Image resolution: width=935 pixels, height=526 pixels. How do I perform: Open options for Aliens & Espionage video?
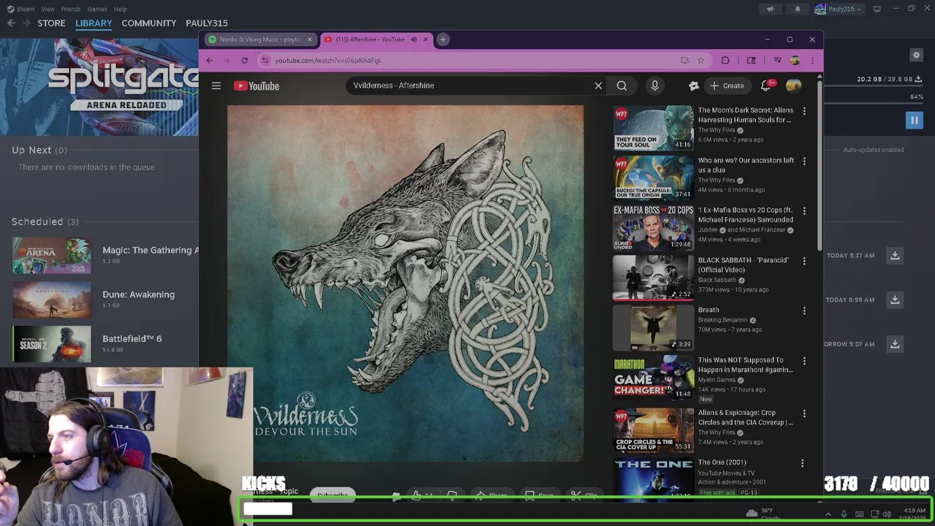[804, 413]
